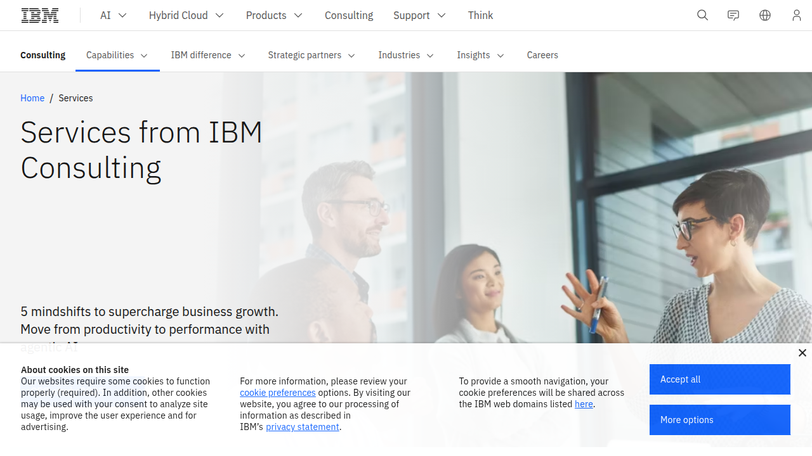Image resolution: width=812 pixels, height=456 pixels.
Task: Click the cookie preferences link
Action: (x=278, y=393)
